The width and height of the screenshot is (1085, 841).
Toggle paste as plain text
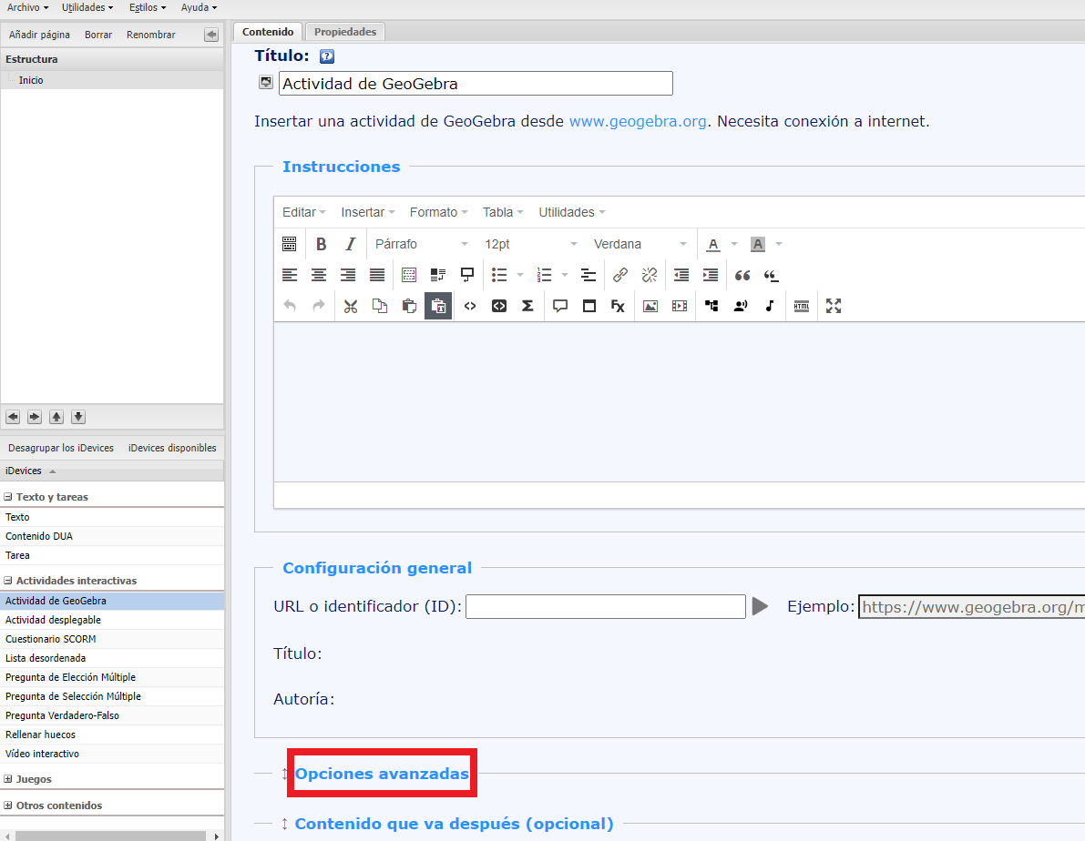coord(438,306)
